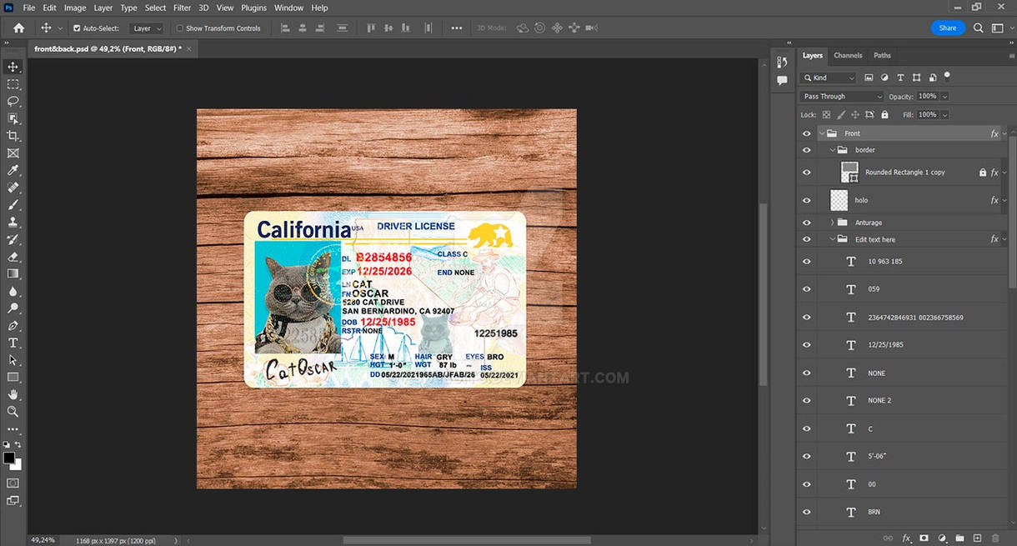
Task: Collapse the Edit text here group
Action: point(832,239)
